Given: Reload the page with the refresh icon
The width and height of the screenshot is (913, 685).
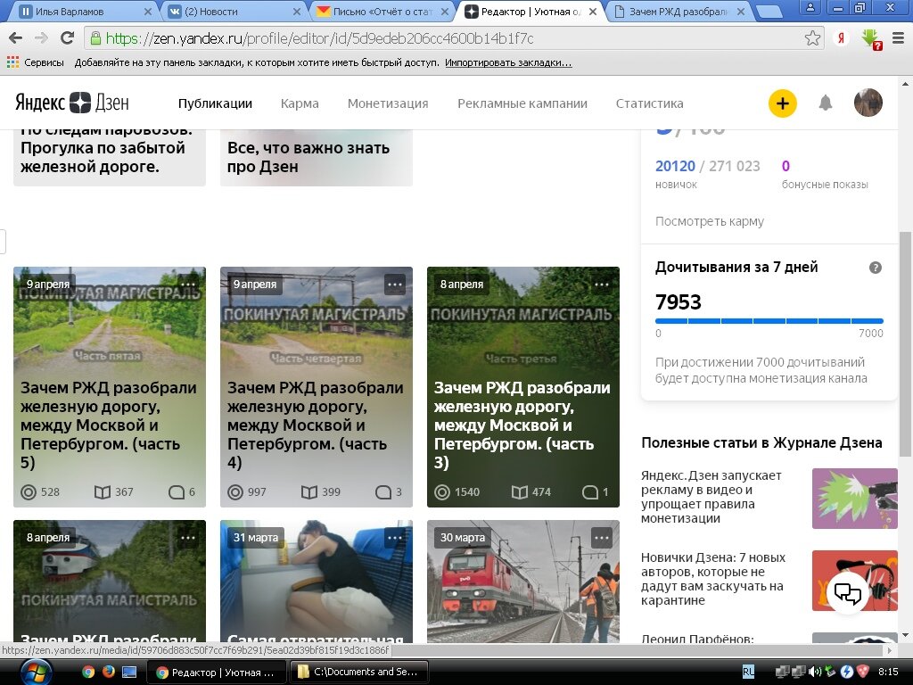Looking at the screenshot, I should [x=68, y=38].
